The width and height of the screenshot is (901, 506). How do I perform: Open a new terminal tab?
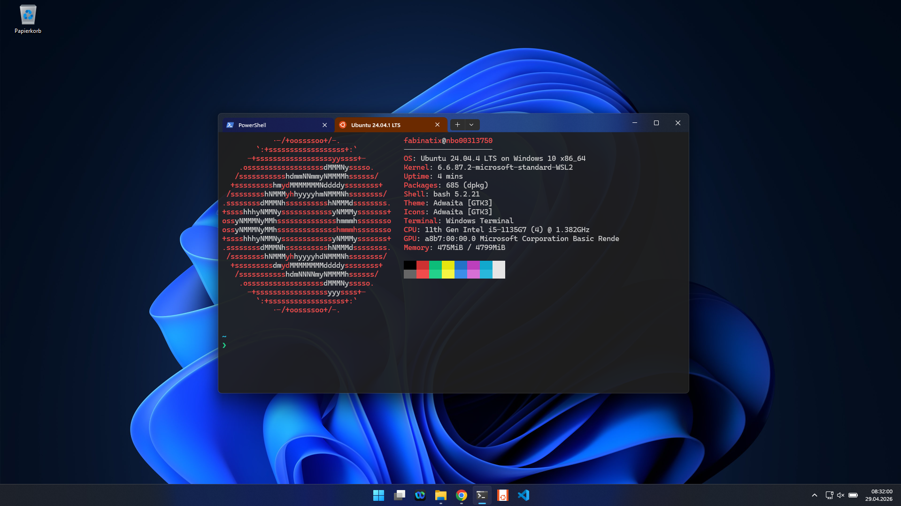point(457,125)
